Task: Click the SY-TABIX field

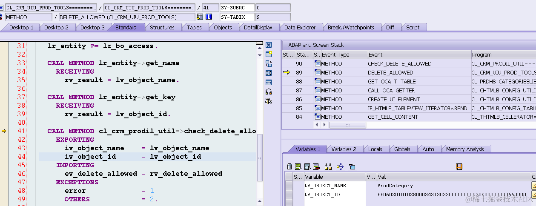Action: pyautogui.click(x=237, y=17)
